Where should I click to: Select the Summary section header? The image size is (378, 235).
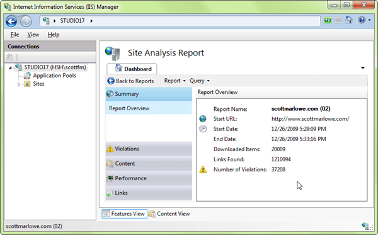(x=149, y=94)
